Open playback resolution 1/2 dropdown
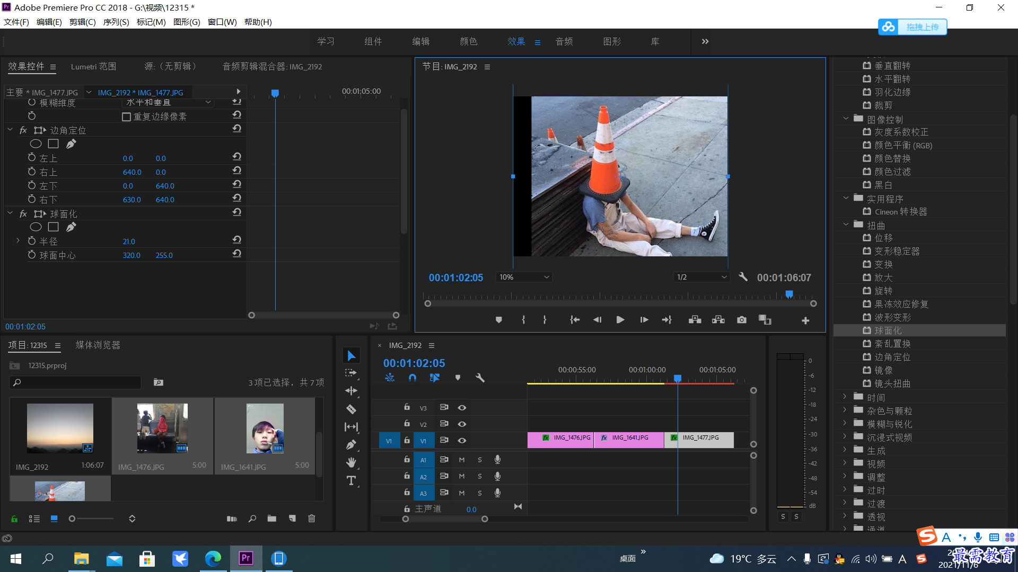Screen dimensions: 1018x572 [x=702, y=277]
